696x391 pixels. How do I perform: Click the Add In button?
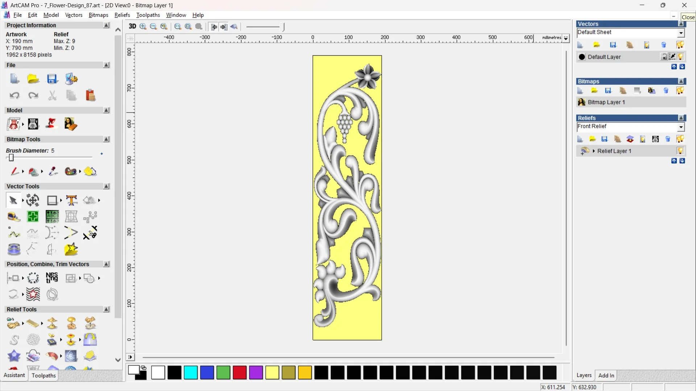pos(606,375)
